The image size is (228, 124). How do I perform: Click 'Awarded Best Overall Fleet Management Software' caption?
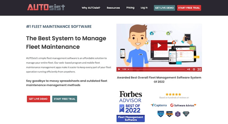[x=159, y=80]
